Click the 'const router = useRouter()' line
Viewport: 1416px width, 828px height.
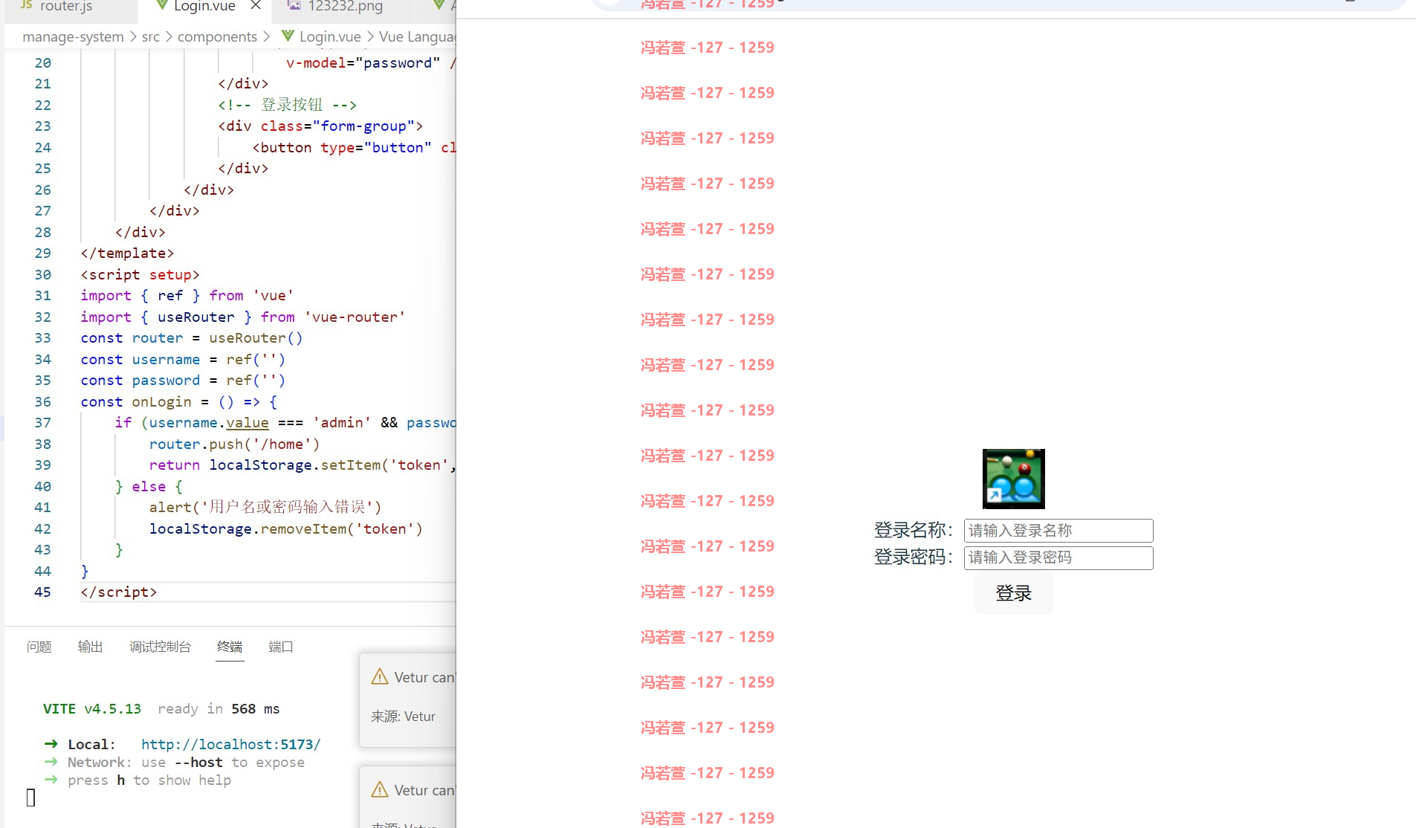[192, 337]
